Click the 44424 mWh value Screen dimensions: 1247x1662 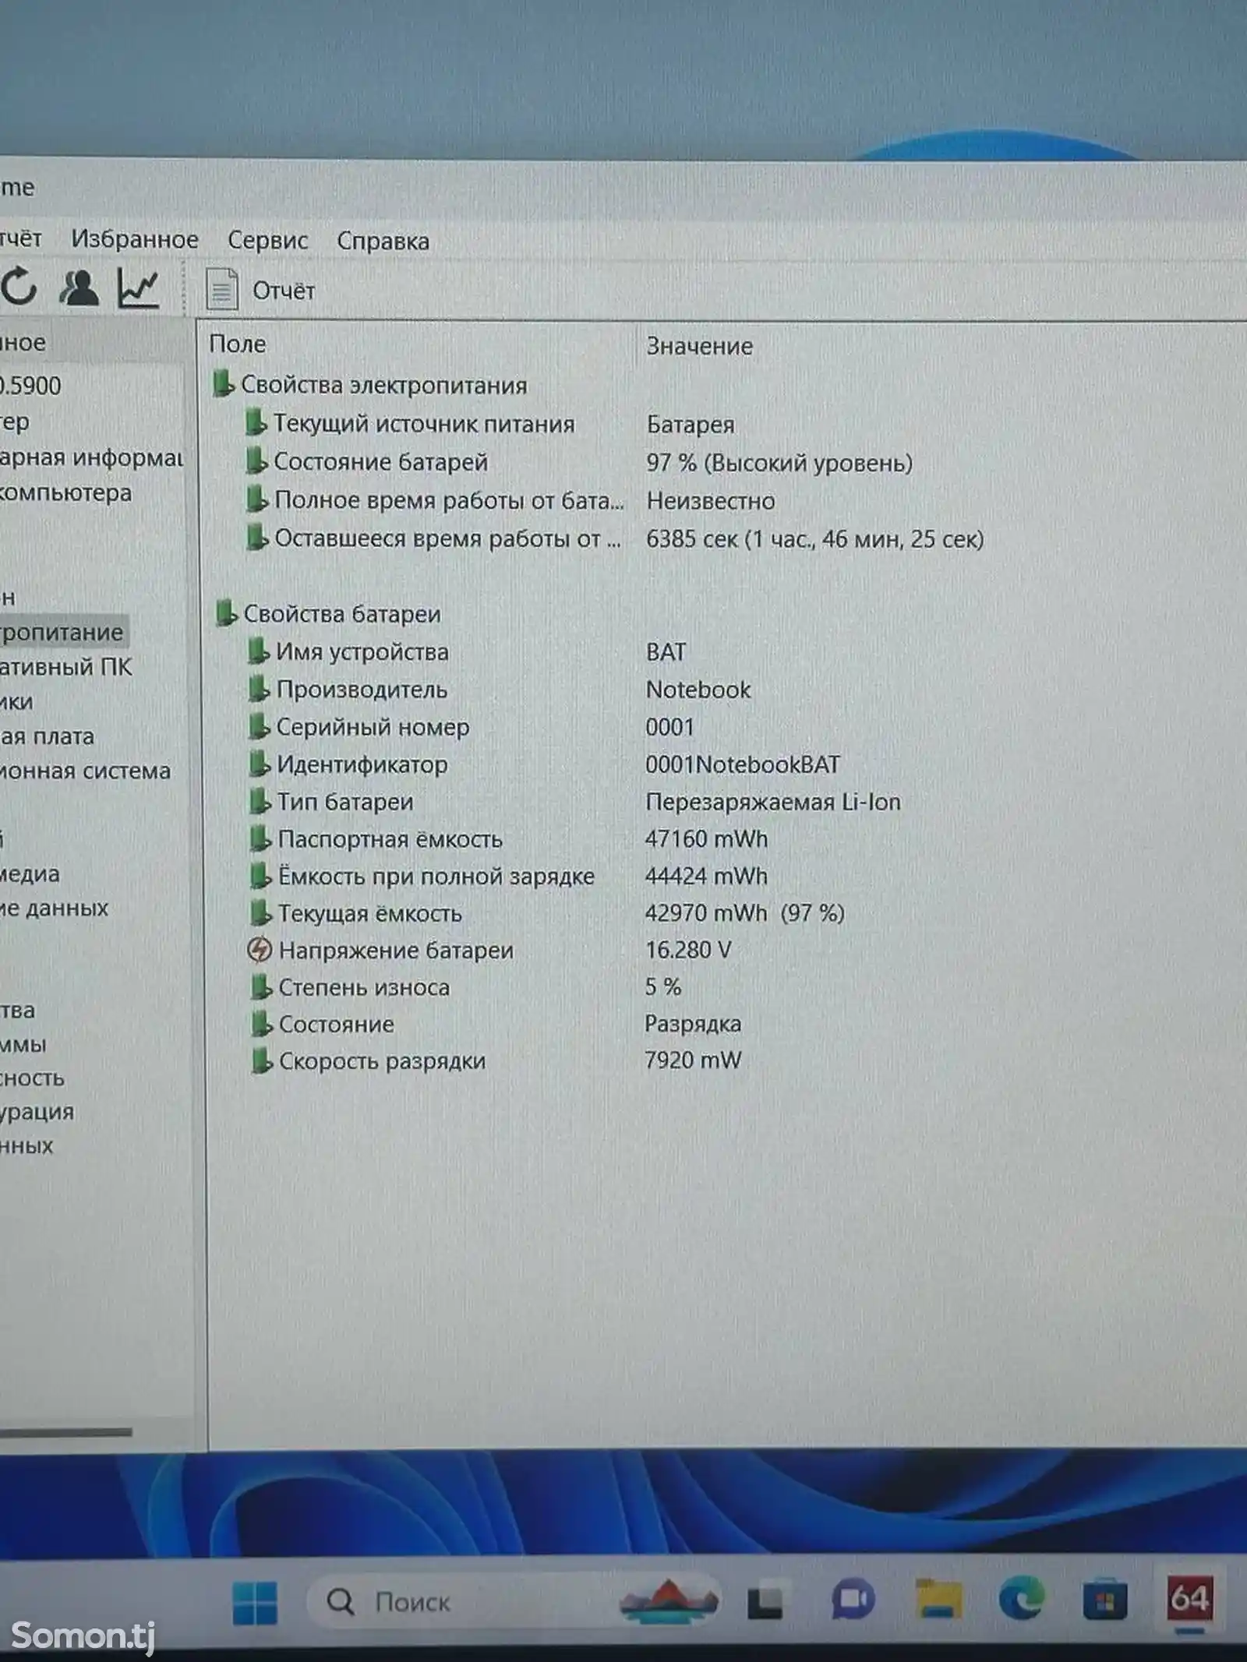point(706,876)
